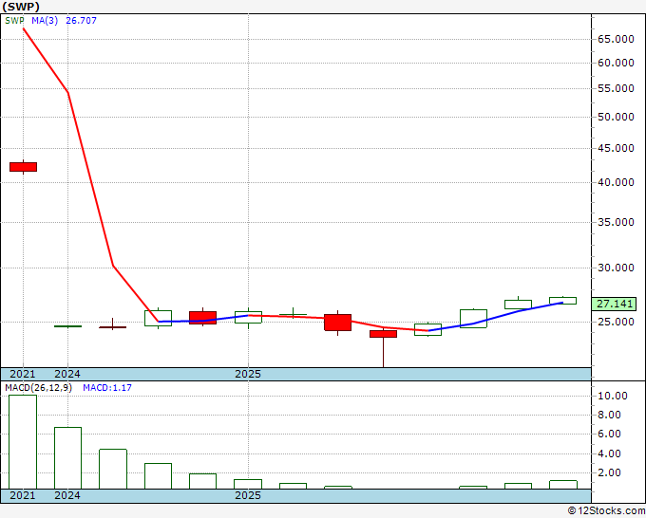The image size is (646, 518).
Task: Click the SWP ticker legend label
Action: pos(14,21)
